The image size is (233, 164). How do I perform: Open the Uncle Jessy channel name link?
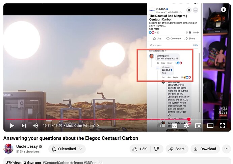click(27, 146)
